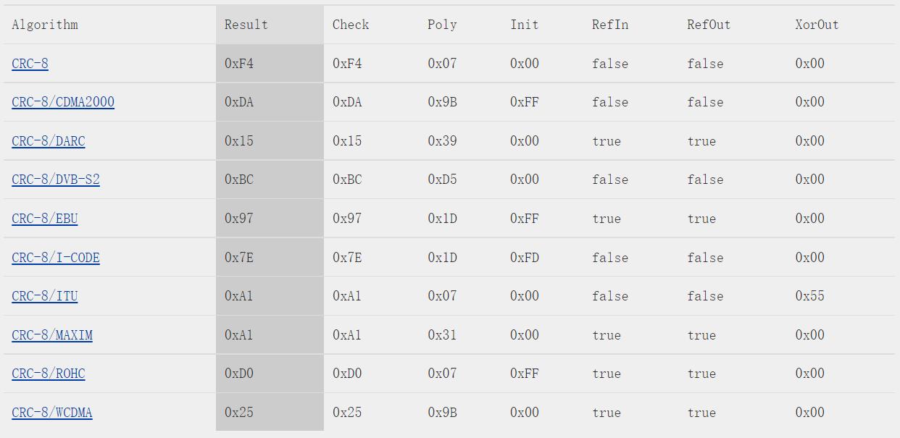Click the CRC-8/I-CODE link
The height and width of the screenshot is (438, 900).
(56, 258)
